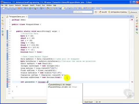Click the bottom left sidebar view icon
Image resolution: width=139 pixels, height=104 pixels.
[3, 34]
